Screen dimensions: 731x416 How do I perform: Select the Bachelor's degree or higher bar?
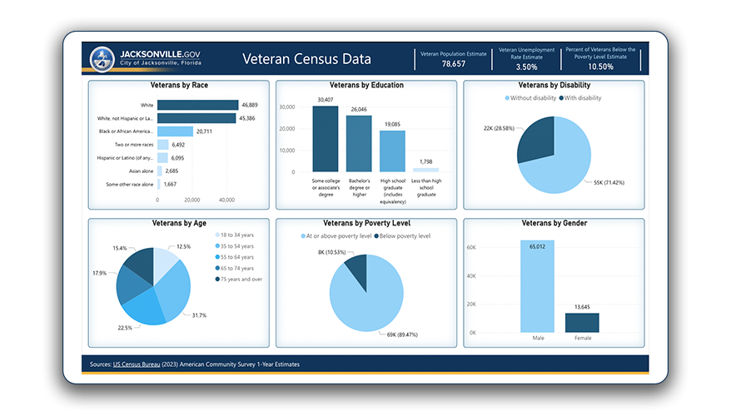tap(359, 143)
